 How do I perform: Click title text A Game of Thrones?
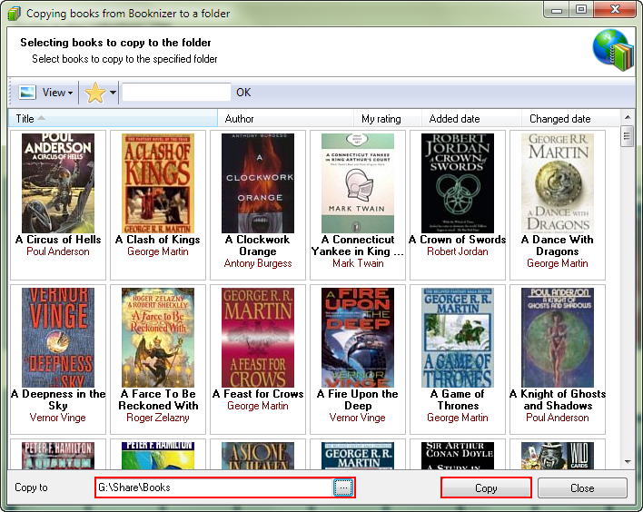tap(458, 399)
